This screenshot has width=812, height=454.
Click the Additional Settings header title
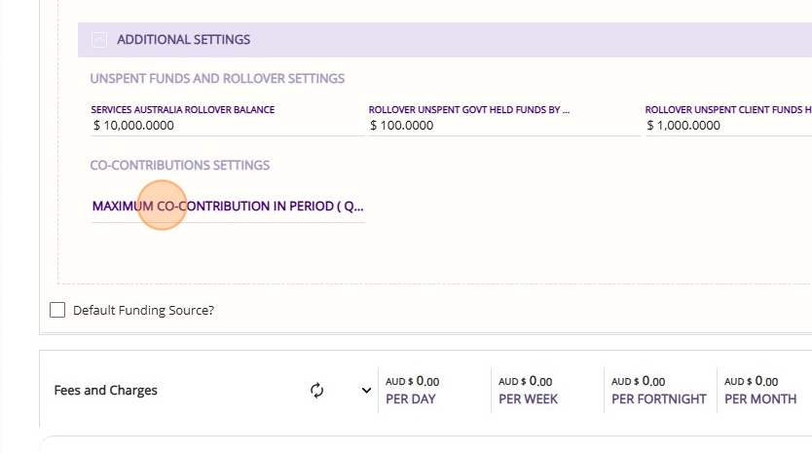click(x=183, y=40)
